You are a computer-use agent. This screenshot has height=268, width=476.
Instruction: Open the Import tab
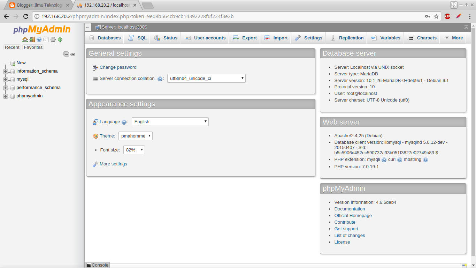276,38
